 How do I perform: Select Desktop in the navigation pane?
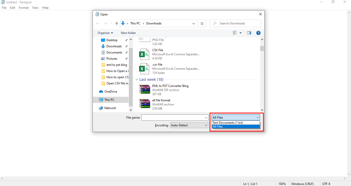pyautogui.click(x=112, y=40)
